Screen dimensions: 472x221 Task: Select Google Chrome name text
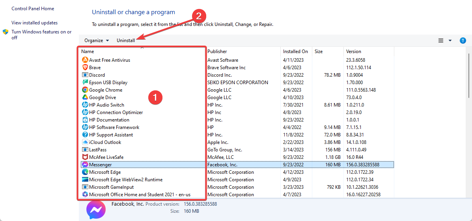(106, 90)
